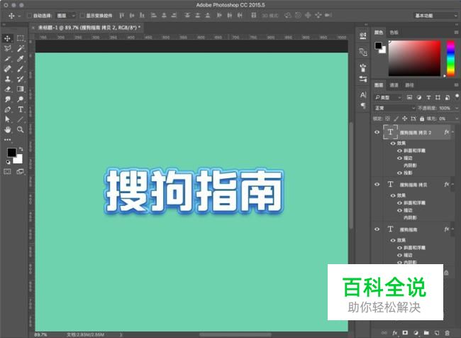Click the hue spectrum slider in Color panel
Screen dimensions: 461x338
coord(450,58)
